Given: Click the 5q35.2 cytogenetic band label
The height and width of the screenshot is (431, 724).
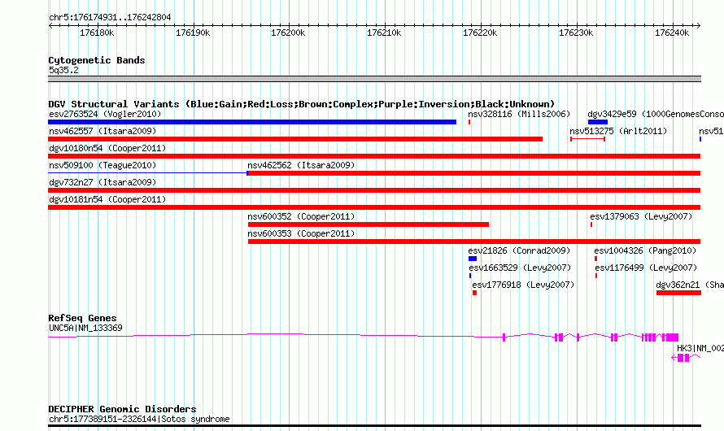Looking at the screenshot, I should 63,70.
